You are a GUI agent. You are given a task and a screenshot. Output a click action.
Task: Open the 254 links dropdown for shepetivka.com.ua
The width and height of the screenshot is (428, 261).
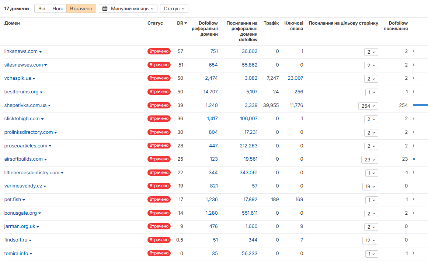(x=368, y=106)
